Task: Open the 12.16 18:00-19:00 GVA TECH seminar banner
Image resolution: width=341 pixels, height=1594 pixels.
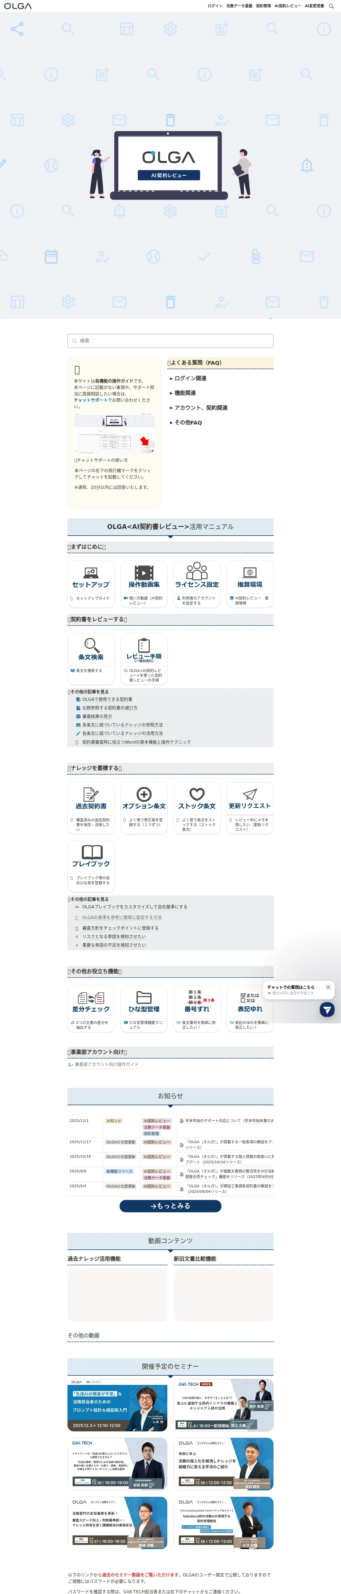Action: tap(118, 1464)
